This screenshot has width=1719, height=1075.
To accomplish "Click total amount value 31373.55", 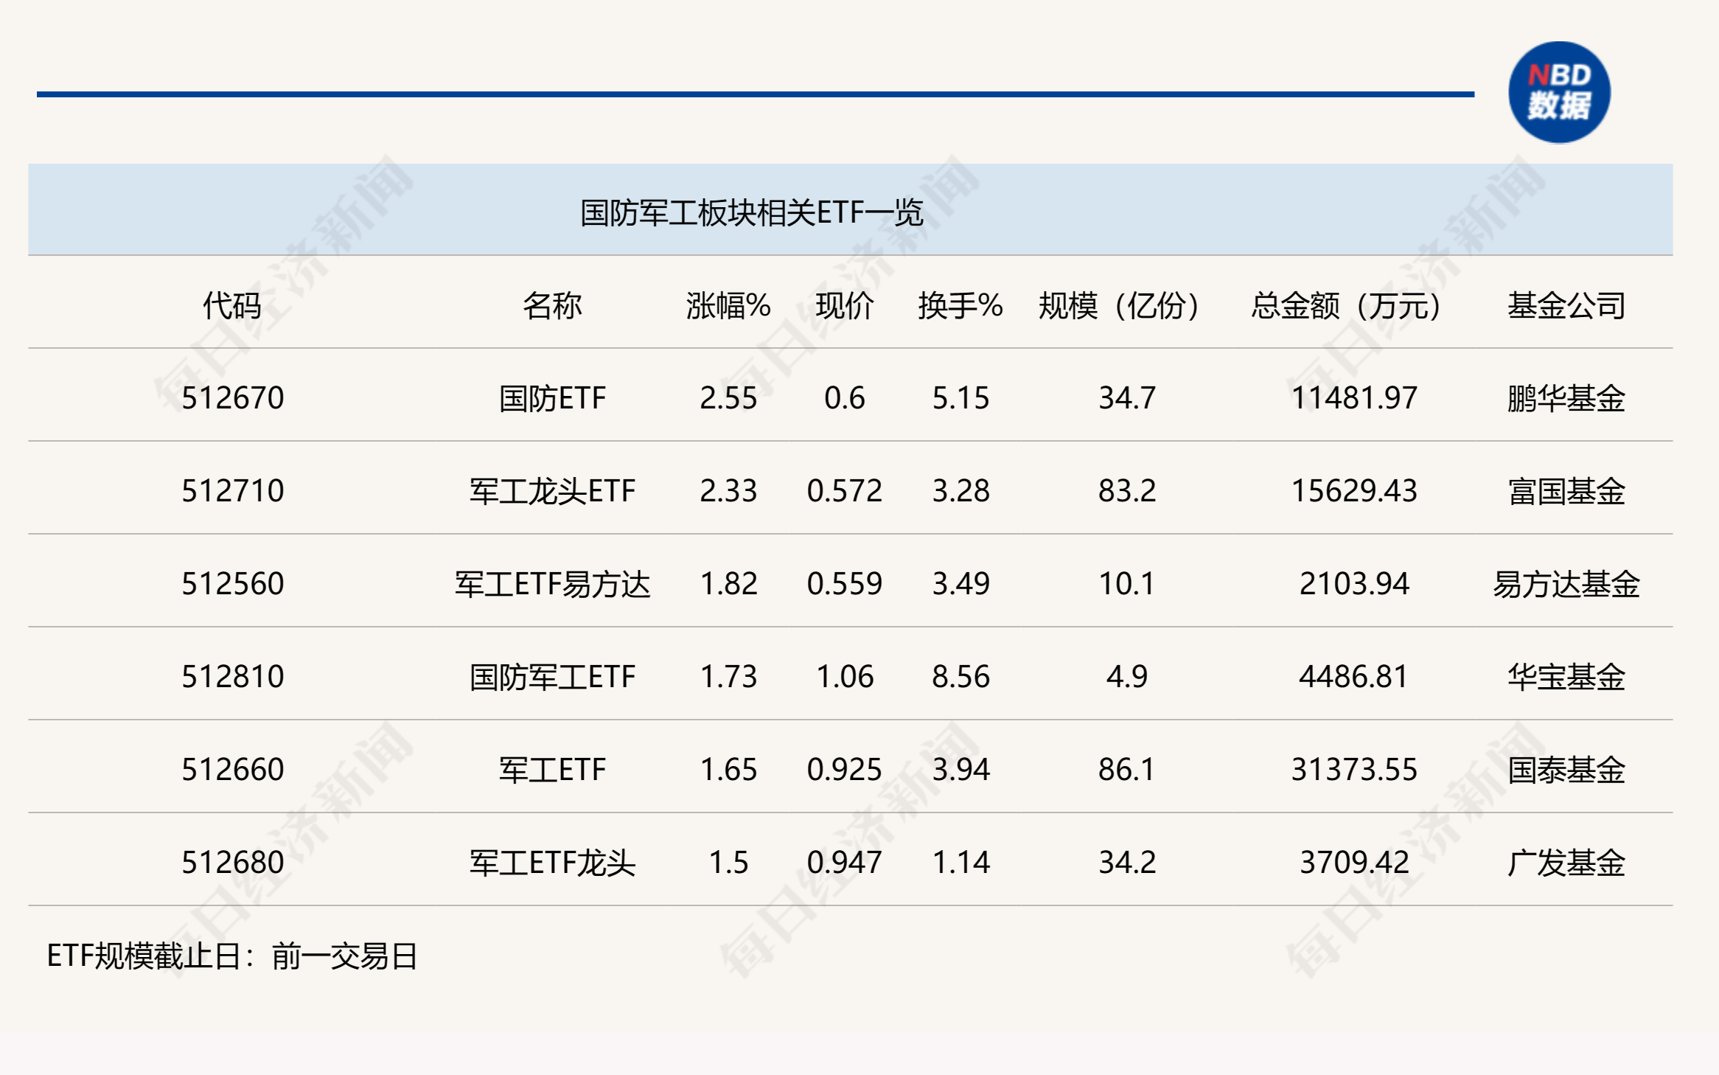I will [x=1353, y=770].
